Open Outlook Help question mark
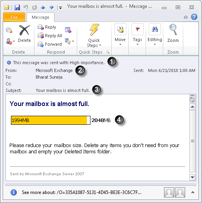Image resolution: width=202 pixels, height=203 pixels. (194, 17)
